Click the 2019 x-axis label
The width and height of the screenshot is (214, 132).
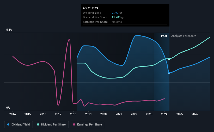88,114
